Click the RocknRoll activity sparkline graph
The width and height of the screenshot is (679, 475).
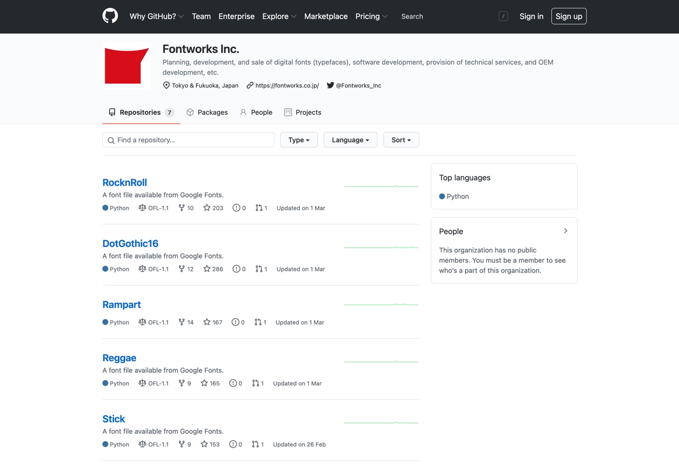tap(381, 186)
